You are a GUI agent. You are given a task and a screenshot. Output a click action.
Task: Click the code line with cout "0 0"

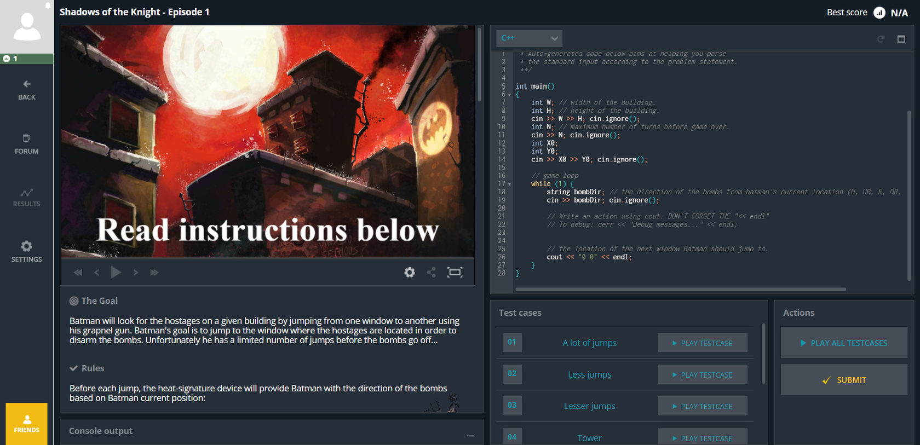[x=589, y=257]
